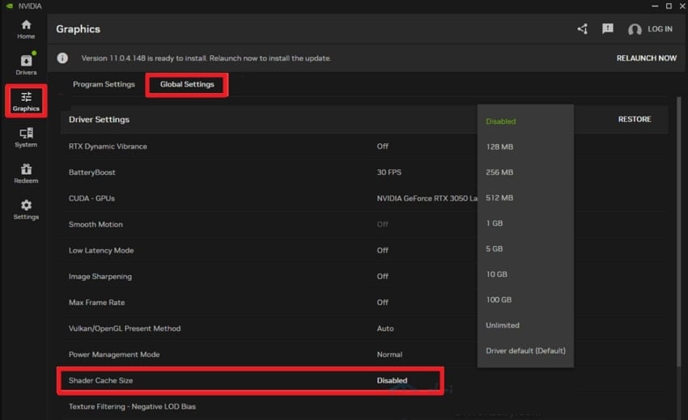Click the Smooth Motion Off value
Viewport: 688px width, 420px height.
pyautogui.click(x=382, y=224)
